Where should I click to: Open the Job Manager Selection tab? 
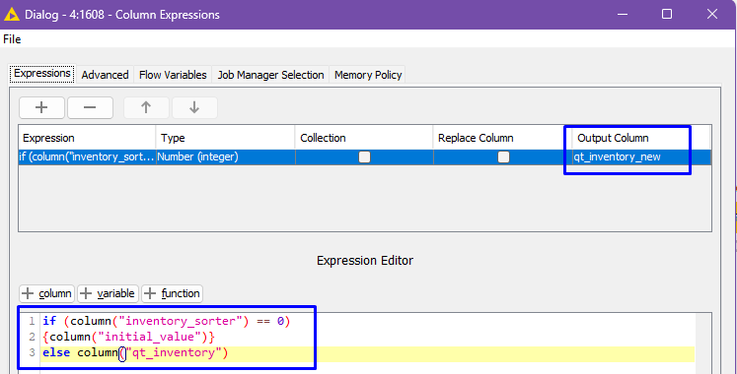coord(270,75)
